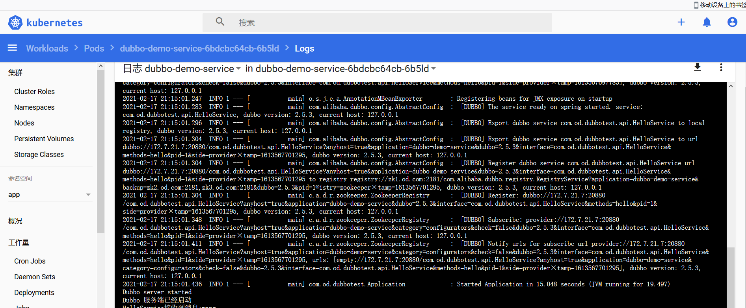Viewport: 746px width, 308px height.
Task: Go to Pods breadcrumb
Action: tap(94, 48)
